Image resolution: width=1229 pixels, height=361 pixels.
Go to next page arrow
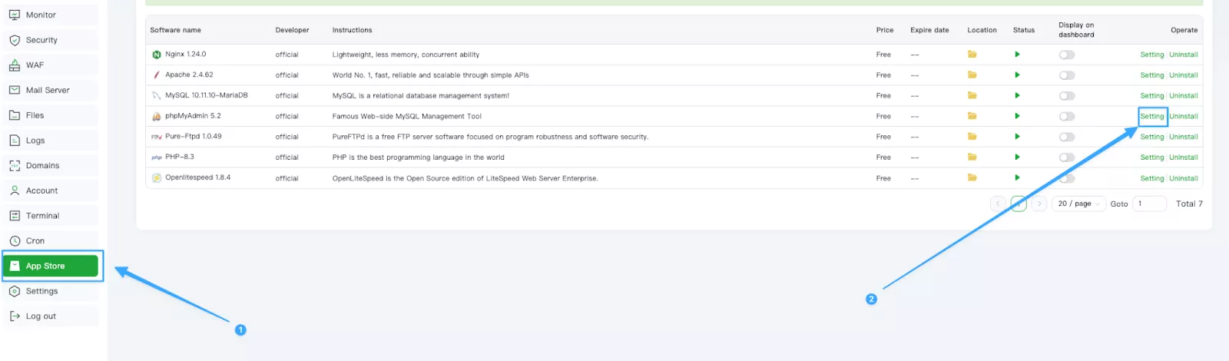[1039, 204]
